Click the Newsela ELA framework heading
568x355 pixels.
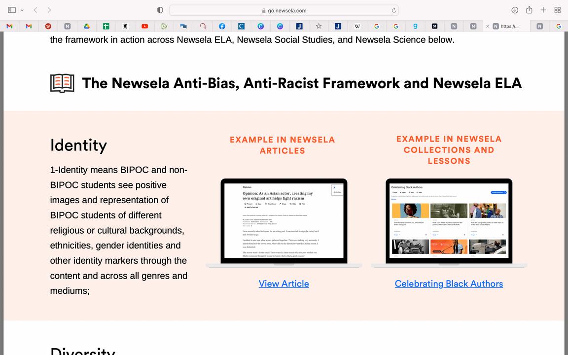click(302, 83)
